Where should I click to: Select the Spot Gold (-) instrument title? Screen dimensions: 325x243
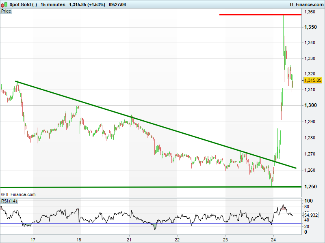point(23,4)
